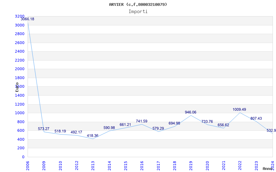Select the 2020 year axis label
The image size is (276, 172).
pyautogui.click(x=207, y=165)
